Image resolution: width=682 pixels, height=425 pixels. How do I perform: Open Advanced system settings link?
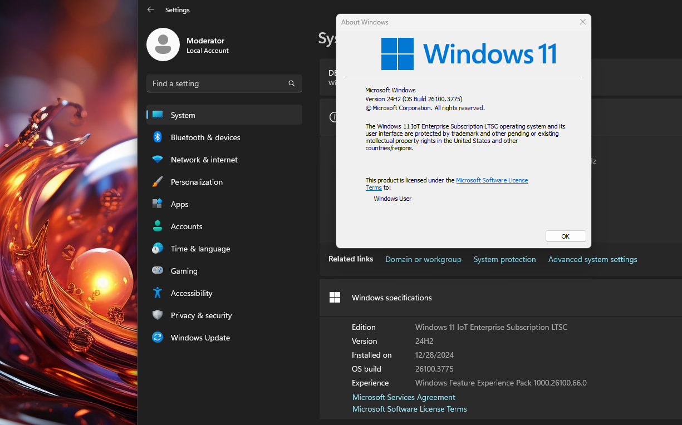coord(592,259)
